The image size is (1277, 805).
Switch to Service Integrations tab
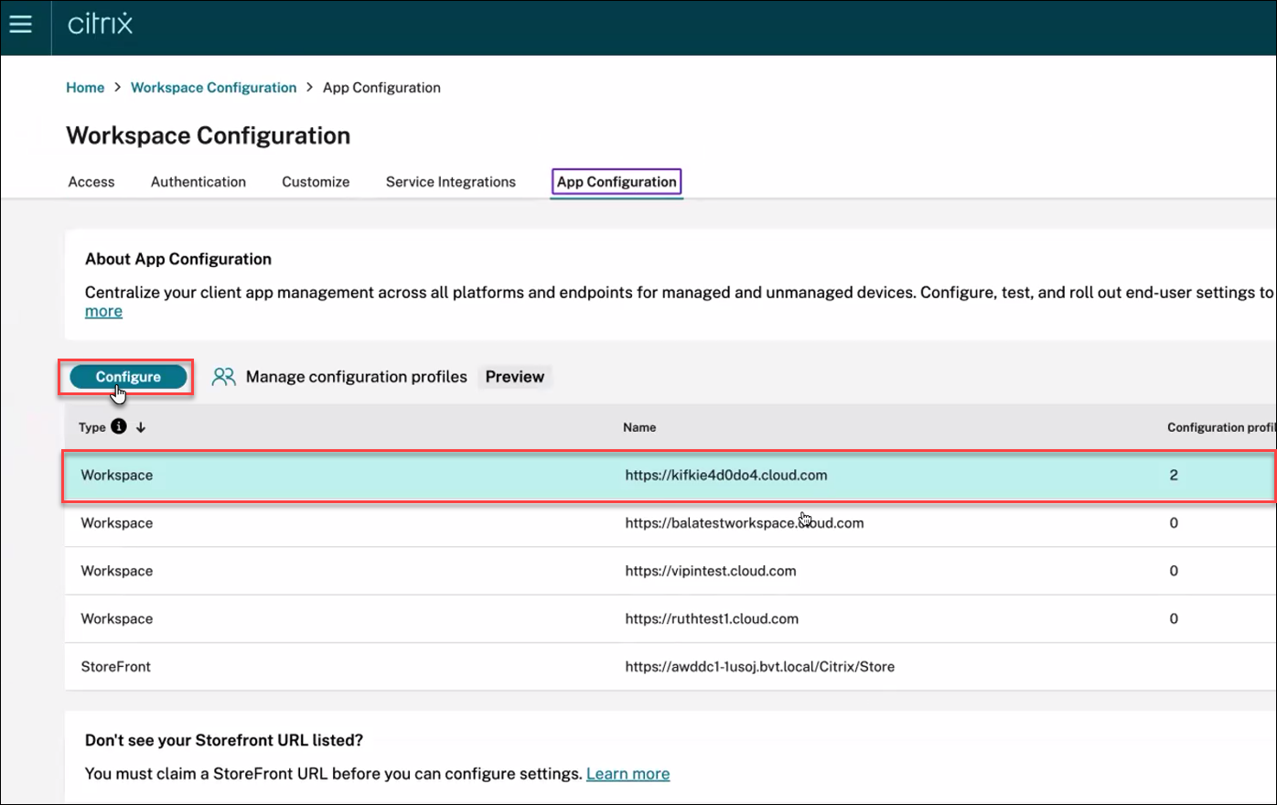[x=450, y=182]
